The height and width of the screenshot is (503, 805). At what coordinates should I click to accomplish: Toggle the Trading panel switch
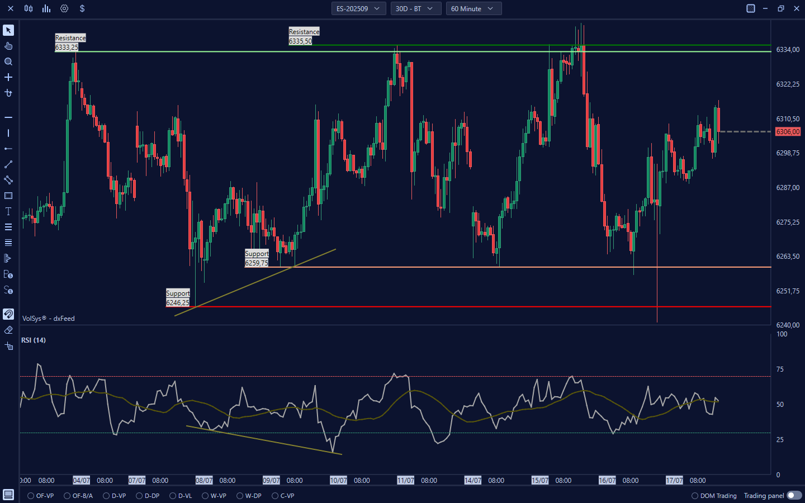click(x=794, y=496)
